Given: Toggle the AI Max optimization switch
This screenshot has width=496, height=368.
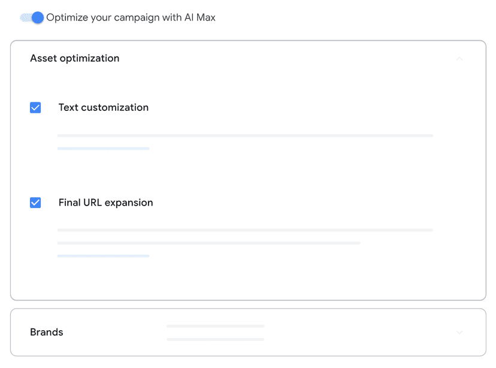Looking at the screenshot, I should (32, 17).
